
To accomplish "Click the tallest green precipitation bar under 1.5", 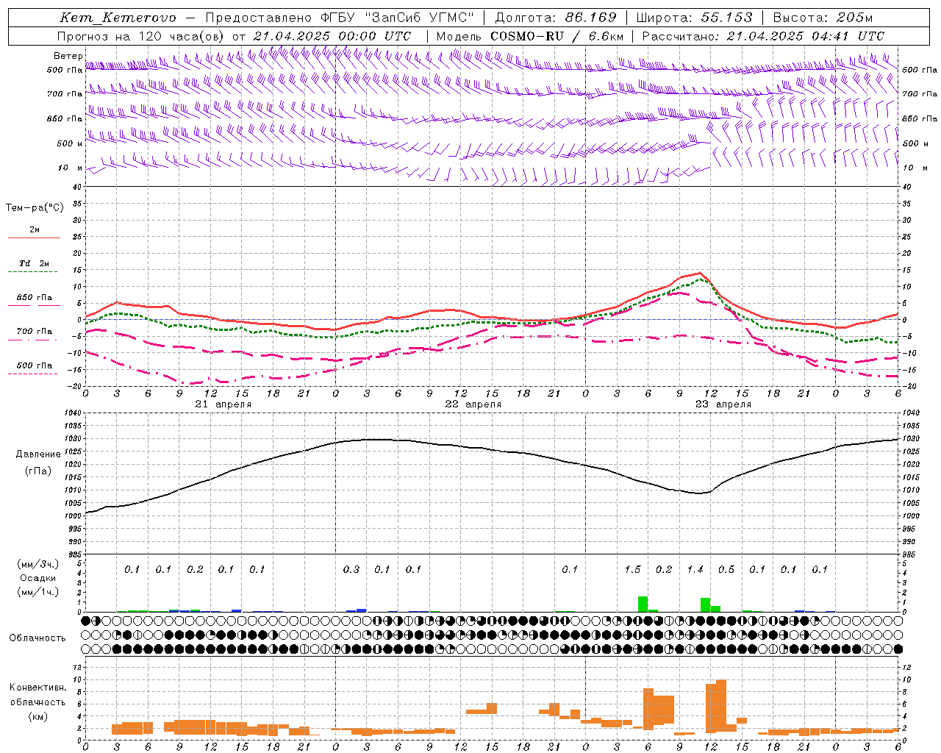I will pyautogui.click(x=643, y=604).
